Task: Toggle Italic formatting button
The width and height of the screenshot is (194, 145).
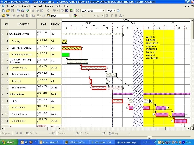Action: 111,16
